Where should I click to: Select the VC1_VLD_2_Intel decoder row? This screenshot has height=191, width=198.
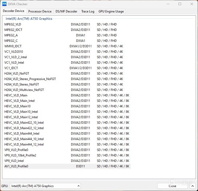click(x=67, y=57)
